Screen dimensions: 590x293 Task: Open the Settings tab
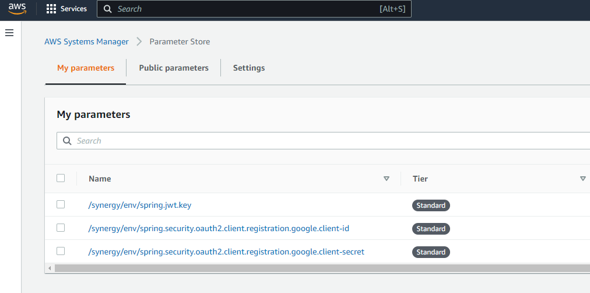click(x=249, y=68)
